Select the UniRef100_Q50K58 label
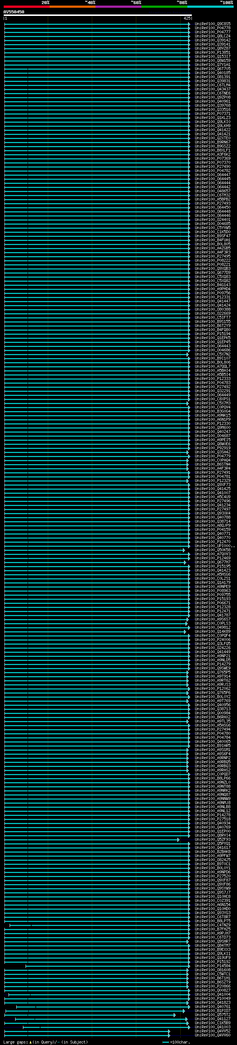The width and height of the screenshot is (237, 1045). 212,550
